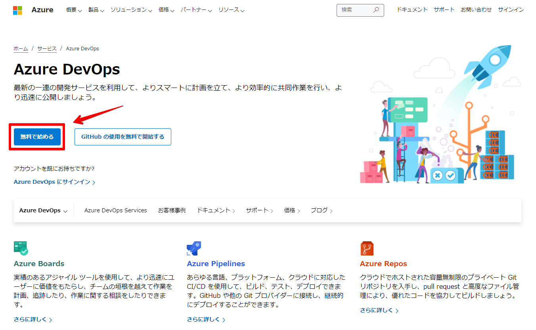Follow the Azure DevOps にサインイン link

(54, 182)
